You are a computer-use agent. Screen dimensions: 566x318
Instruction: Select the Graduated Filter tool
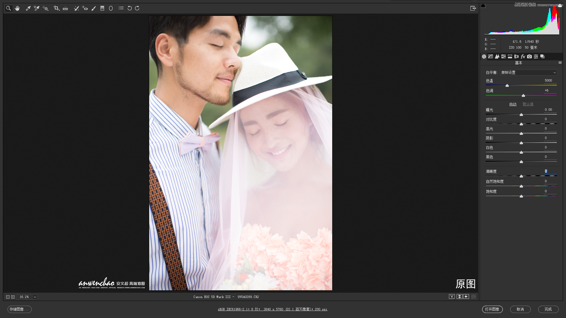[102, 8]
